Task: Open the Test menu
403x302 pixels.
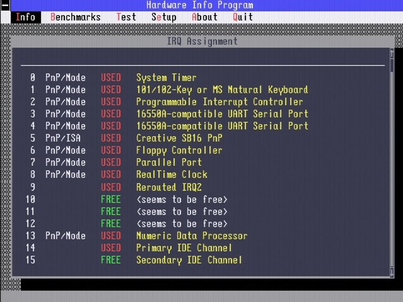Action: click(x=126, y=17)
